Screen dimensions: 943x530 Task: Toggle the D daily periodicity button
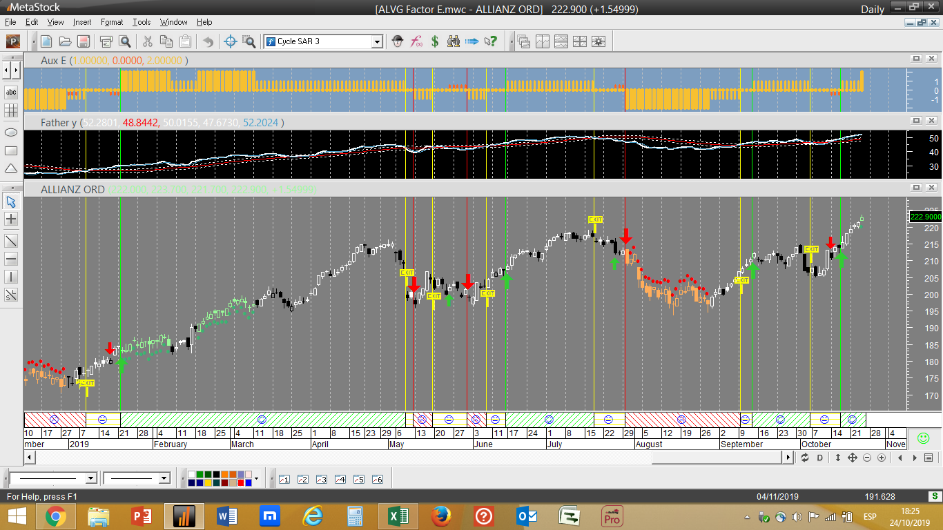(x=820, y=458)
